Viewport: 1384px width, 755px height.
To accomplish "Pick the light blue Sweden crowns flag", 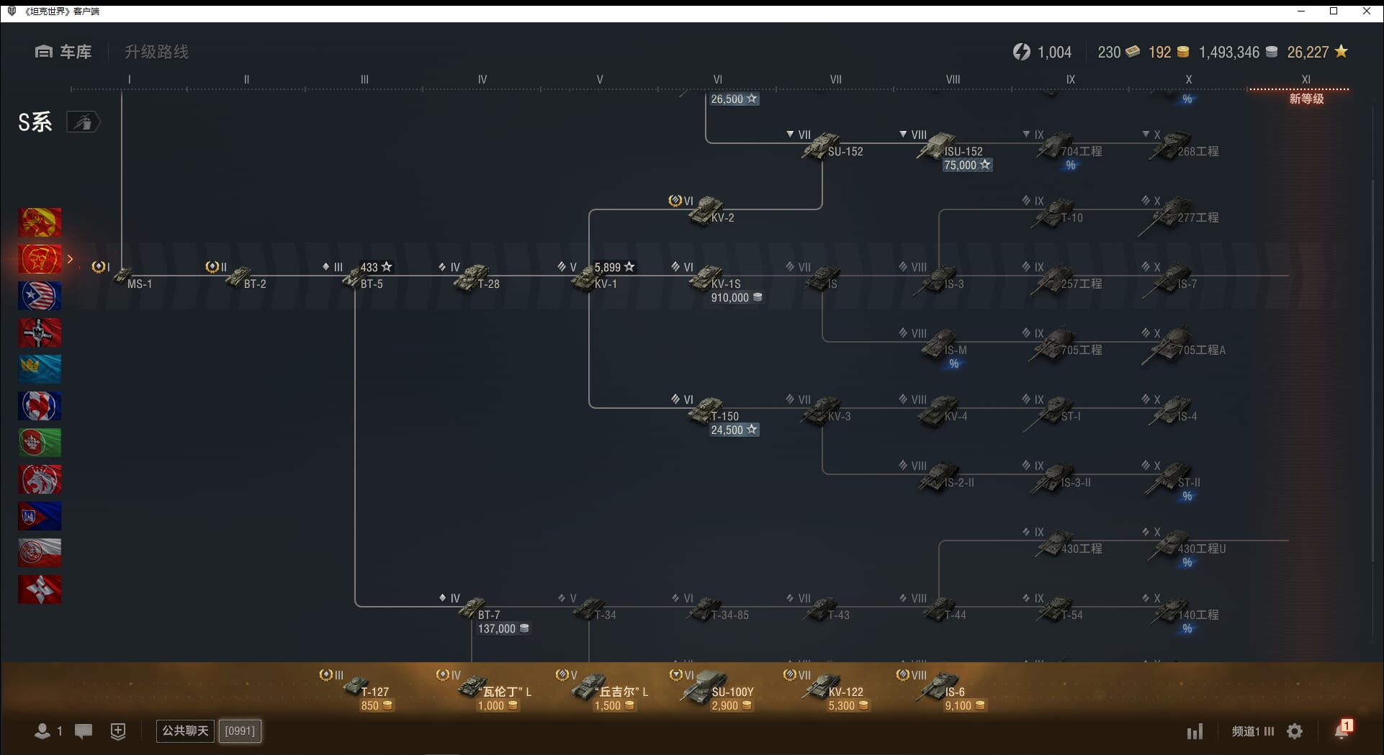I will pos(40,369).
